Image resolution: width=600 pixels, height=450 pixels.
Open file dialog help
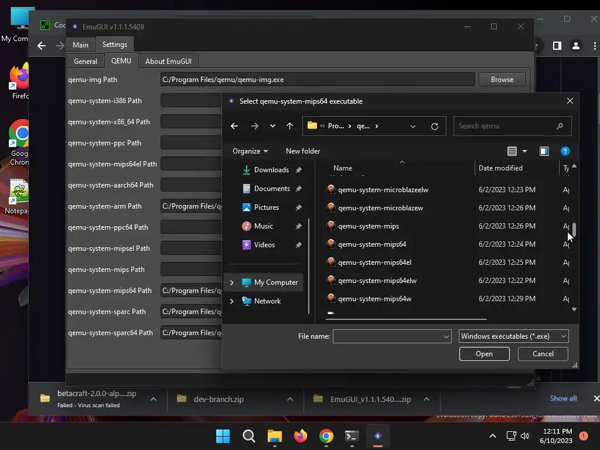coord(565,151)
